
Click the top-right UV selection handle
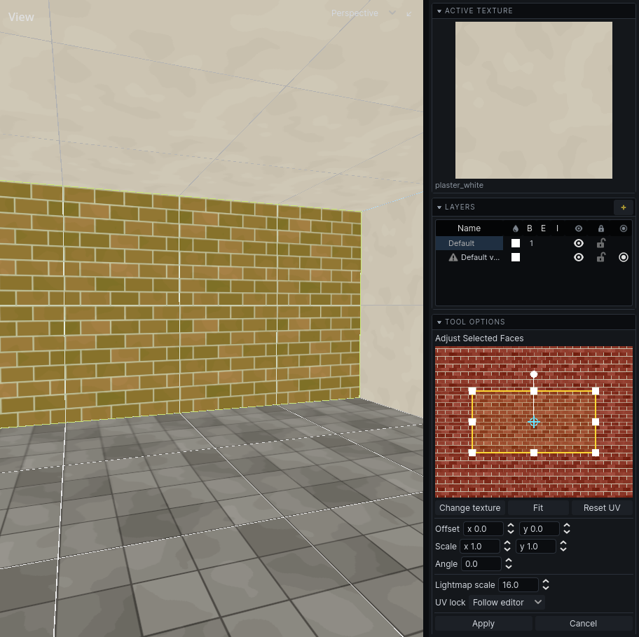(596, 391)
